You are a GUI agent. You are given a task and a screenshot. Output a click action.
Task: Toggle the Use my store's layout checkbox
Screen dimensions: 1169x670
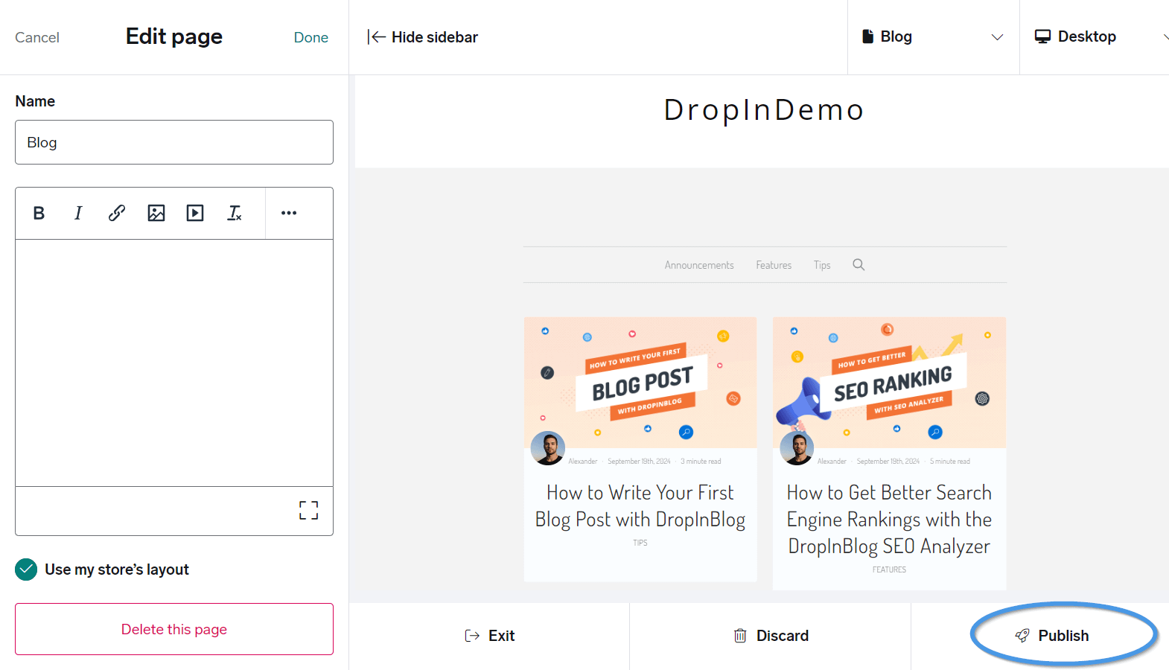click(26, 569)
